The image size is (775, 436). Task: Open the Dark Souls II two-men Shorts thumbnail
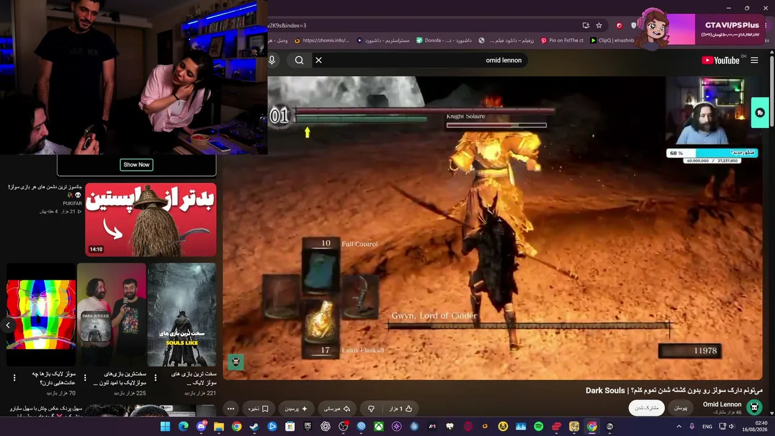click(111, 315)
